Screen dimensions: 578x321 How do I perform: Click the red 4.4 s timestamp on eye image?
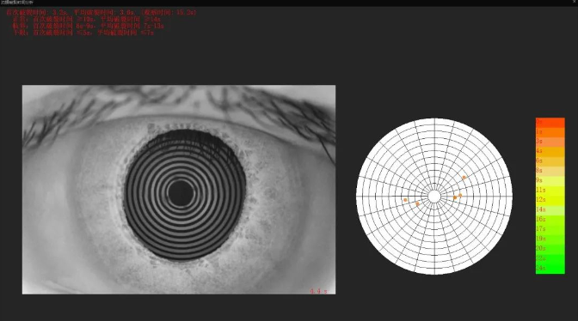[318, 291]
